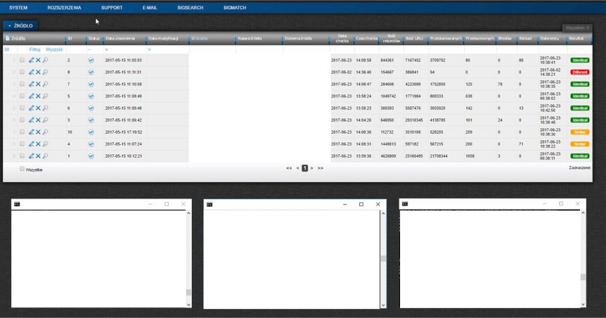Enable the Wszystkie select-all checkbox

(22, 169)
